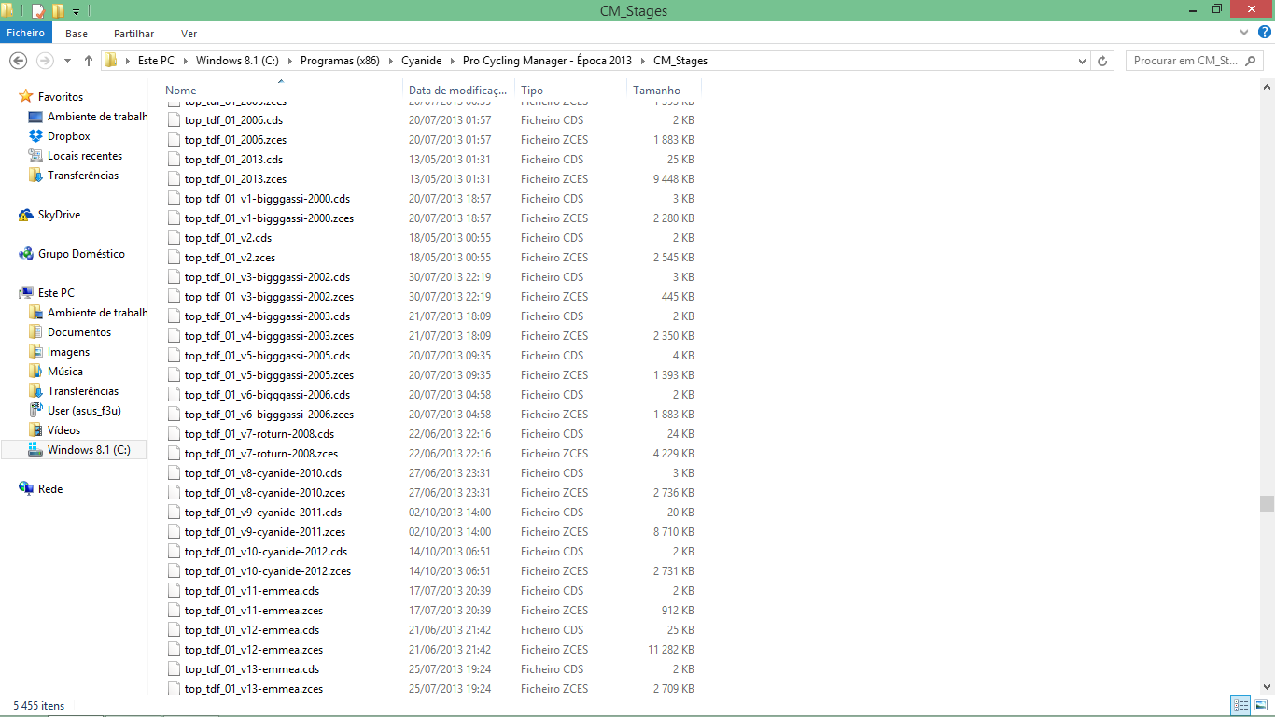Switch to large icons view in status bar
The height and width of the screenshot is (717, 1275).
pyautogui.click(x=1260, y=705)
